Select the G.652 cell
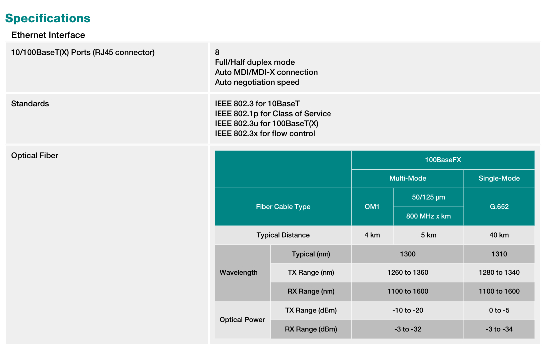The width and height of the screenshot is (547, 350). (x=499, y=207)
